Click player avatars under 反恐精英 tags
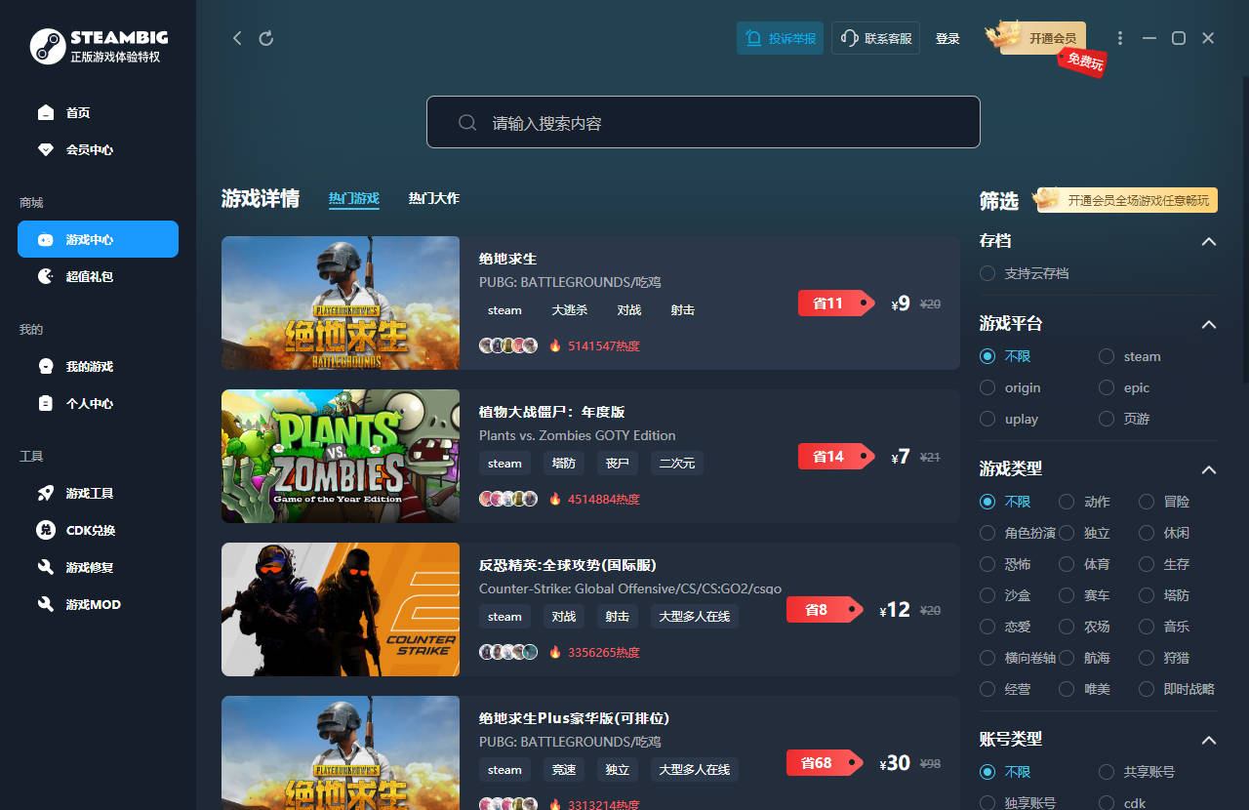1249x810 pixels. [x=508, y=652]
